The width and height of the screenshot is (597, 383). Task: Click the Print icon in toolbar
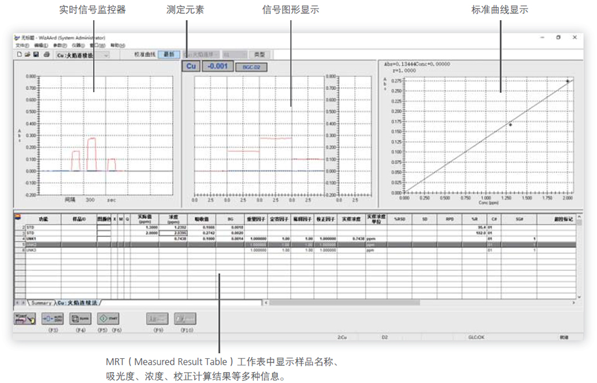(x=46, y=55)
